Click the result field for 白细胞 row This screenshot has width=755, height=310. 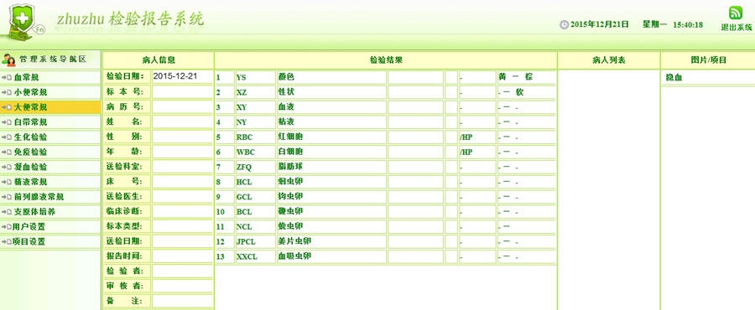[x=415, y=152]
